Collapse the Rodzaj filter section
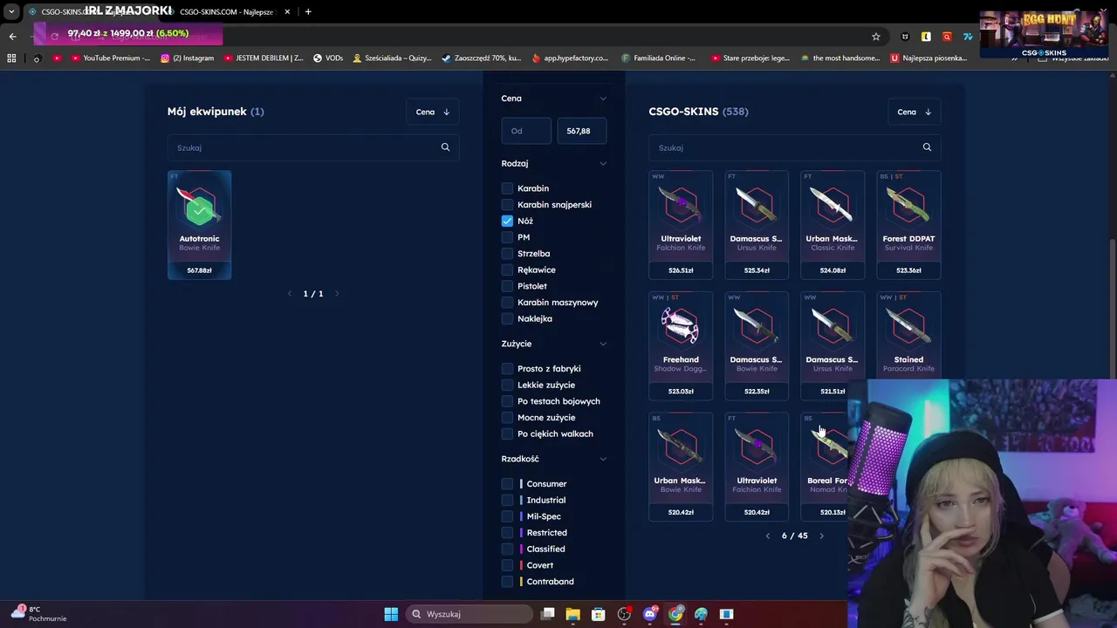Screen dimensions: 1117x628 602,163
